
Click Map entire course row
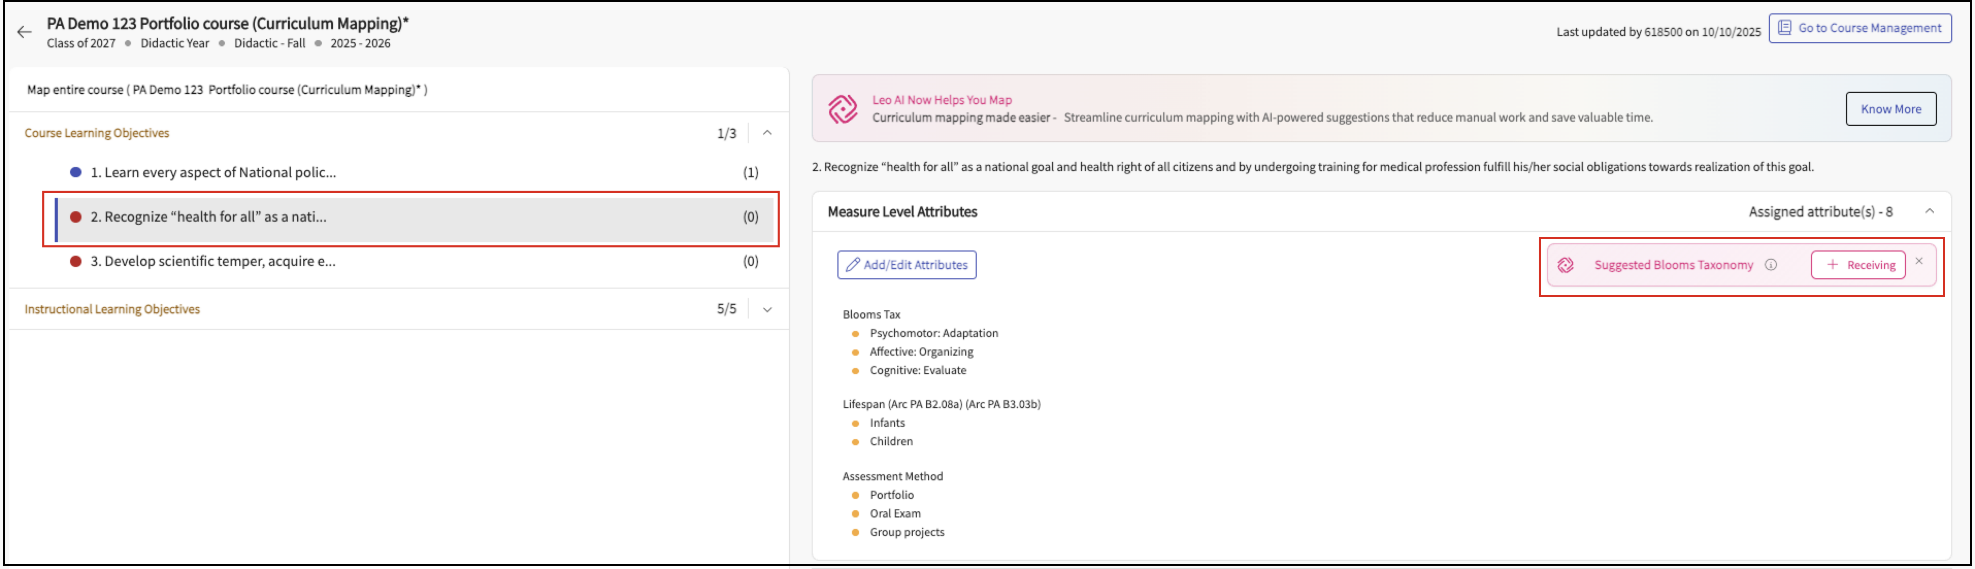click(x=227, y=90)
